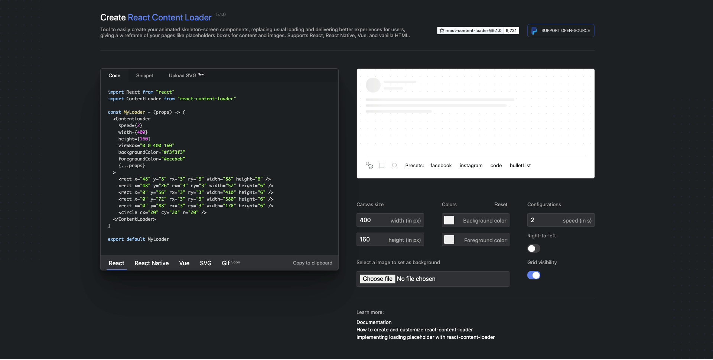Click the 5.1.0 version label
Viewport: 713px width, 360px height.
click(x=221, y=14)
